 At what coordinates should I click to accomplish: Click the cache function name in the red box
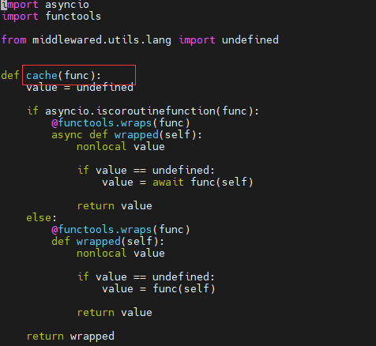click(42, 76)
